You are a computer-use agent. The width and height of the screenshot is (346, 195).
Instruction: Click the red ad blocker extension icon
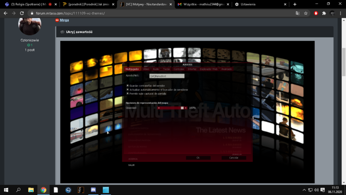coord(316,13)
